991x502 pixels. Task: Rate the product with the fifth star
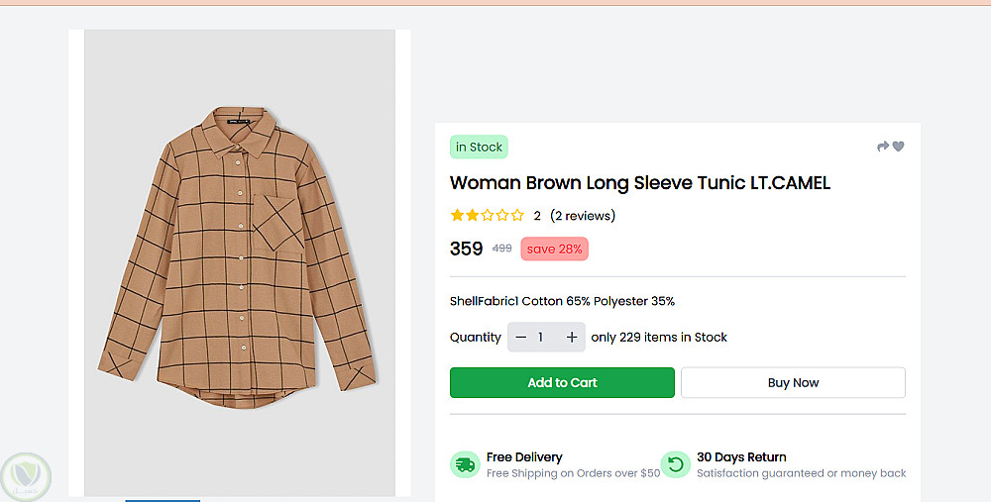[x=517, y=215]
